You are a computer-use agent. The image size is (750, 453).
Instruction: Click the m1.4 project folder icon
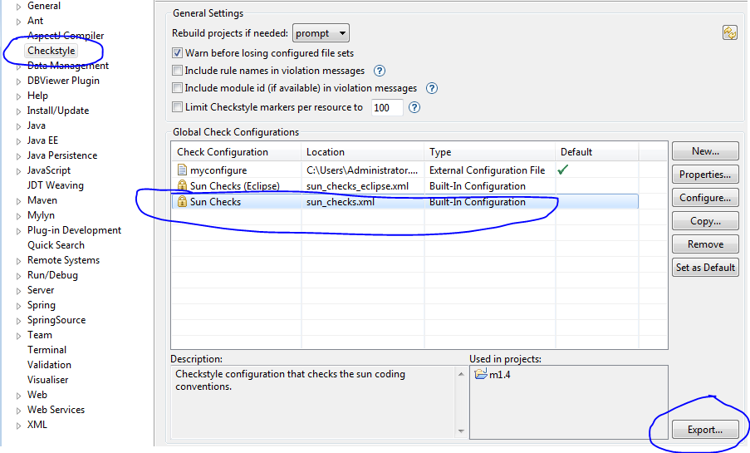(480, 373)
